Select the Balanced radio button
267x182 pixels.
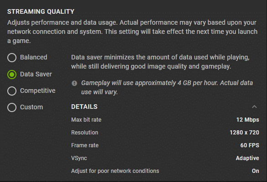coord(12,58)
